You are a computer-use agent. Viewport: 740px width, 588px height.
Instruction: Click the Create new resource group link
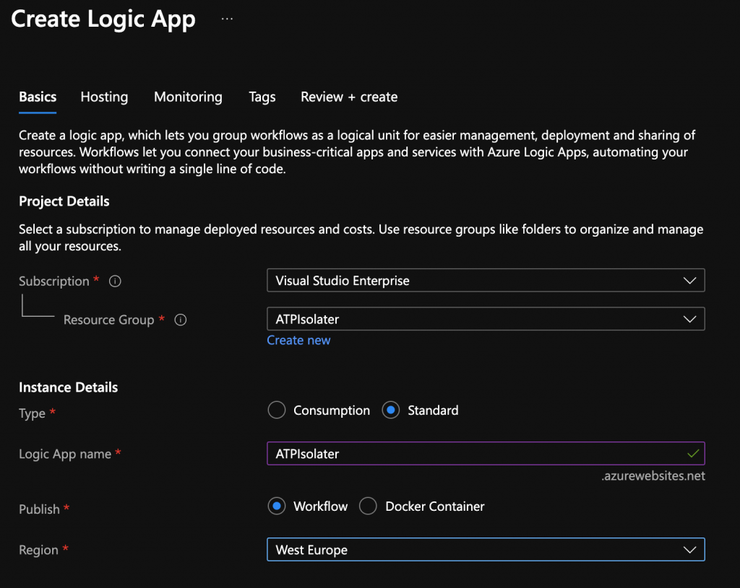[298, 341]
